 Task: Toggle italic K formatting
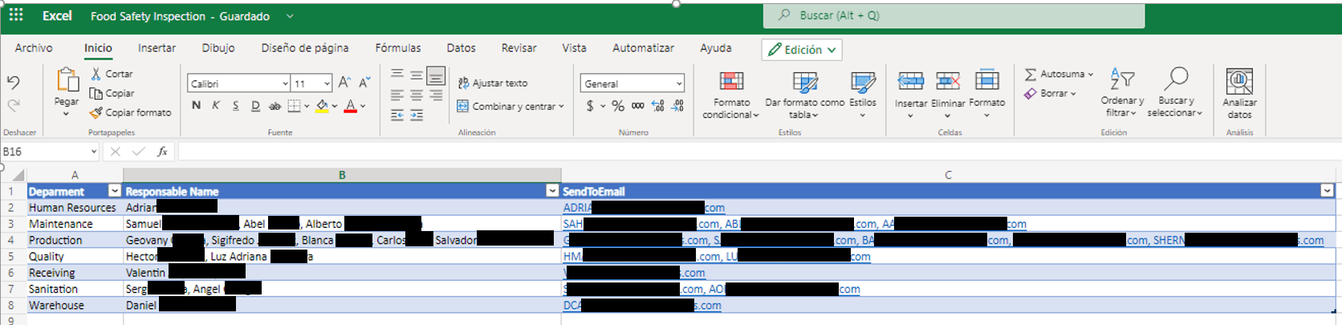216,105
